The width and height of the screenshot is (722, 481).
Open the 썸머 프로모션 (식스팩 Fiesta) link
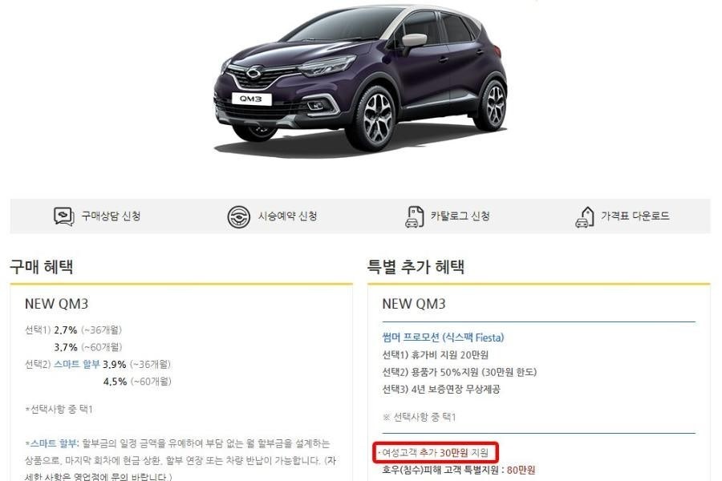tap(443, 338)
